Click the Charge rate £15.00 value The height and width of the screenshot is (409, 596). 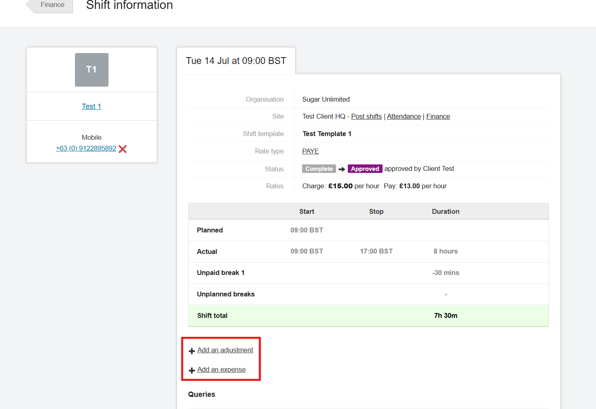[341, 186]
